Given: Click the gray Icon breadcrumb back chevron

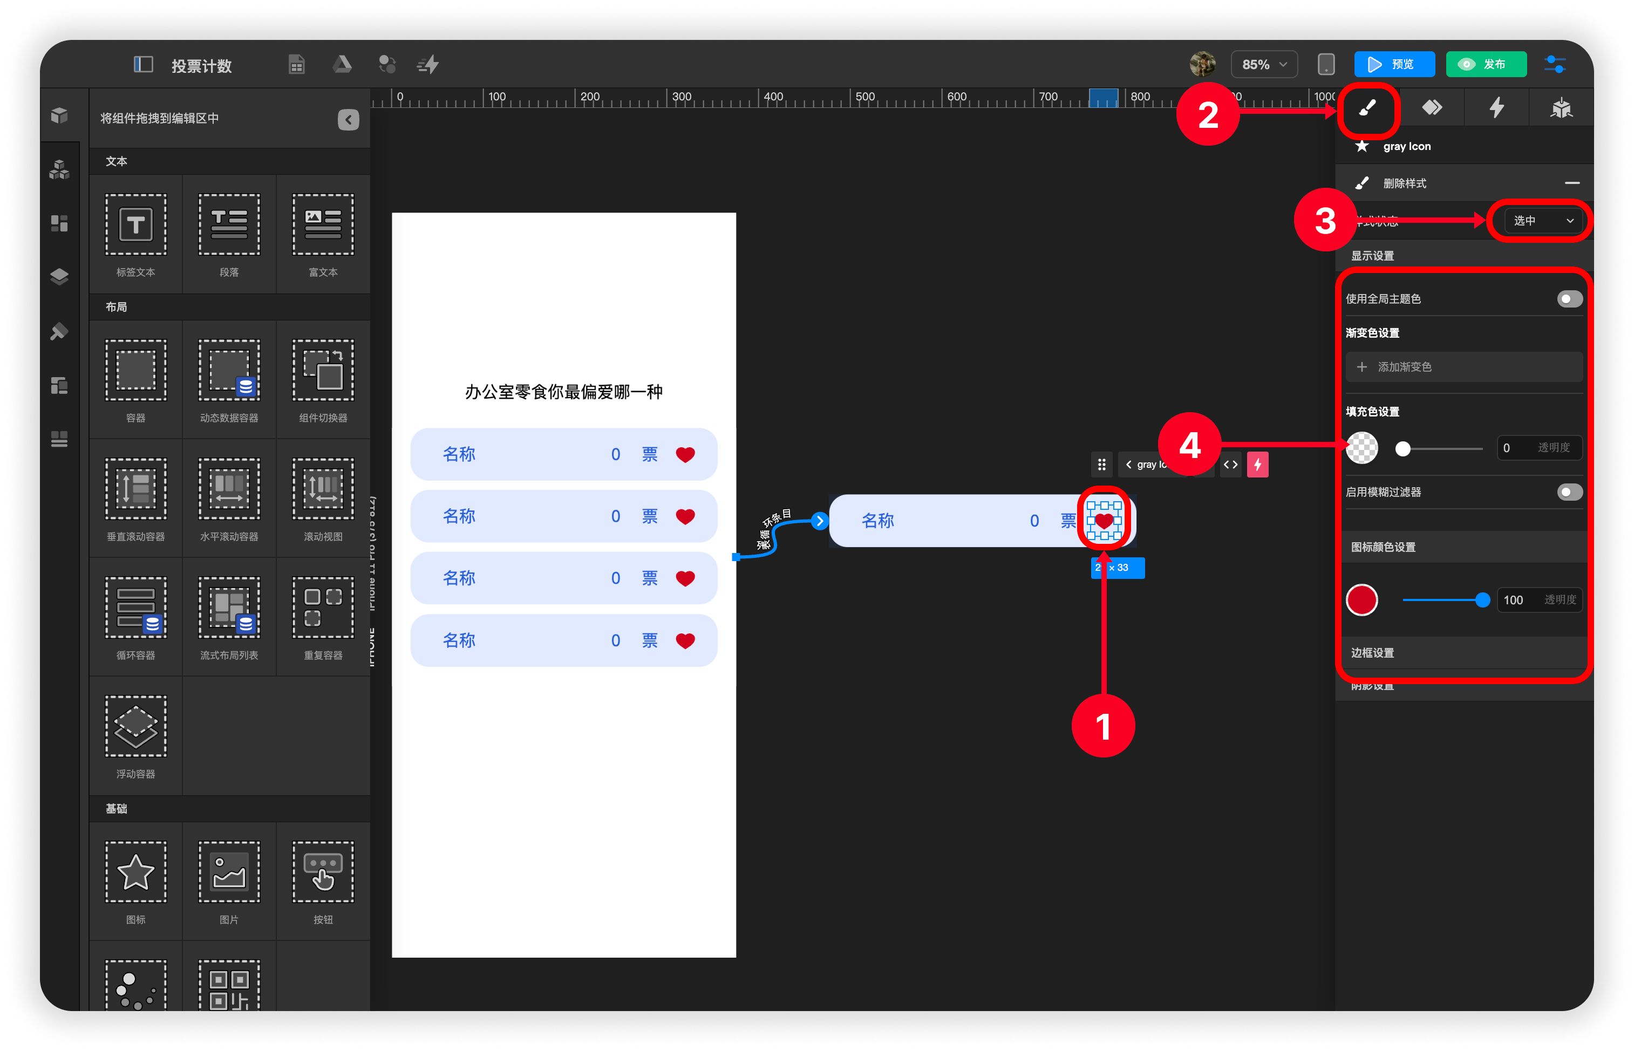Looking at the screenshot, I should [1128, 465].
